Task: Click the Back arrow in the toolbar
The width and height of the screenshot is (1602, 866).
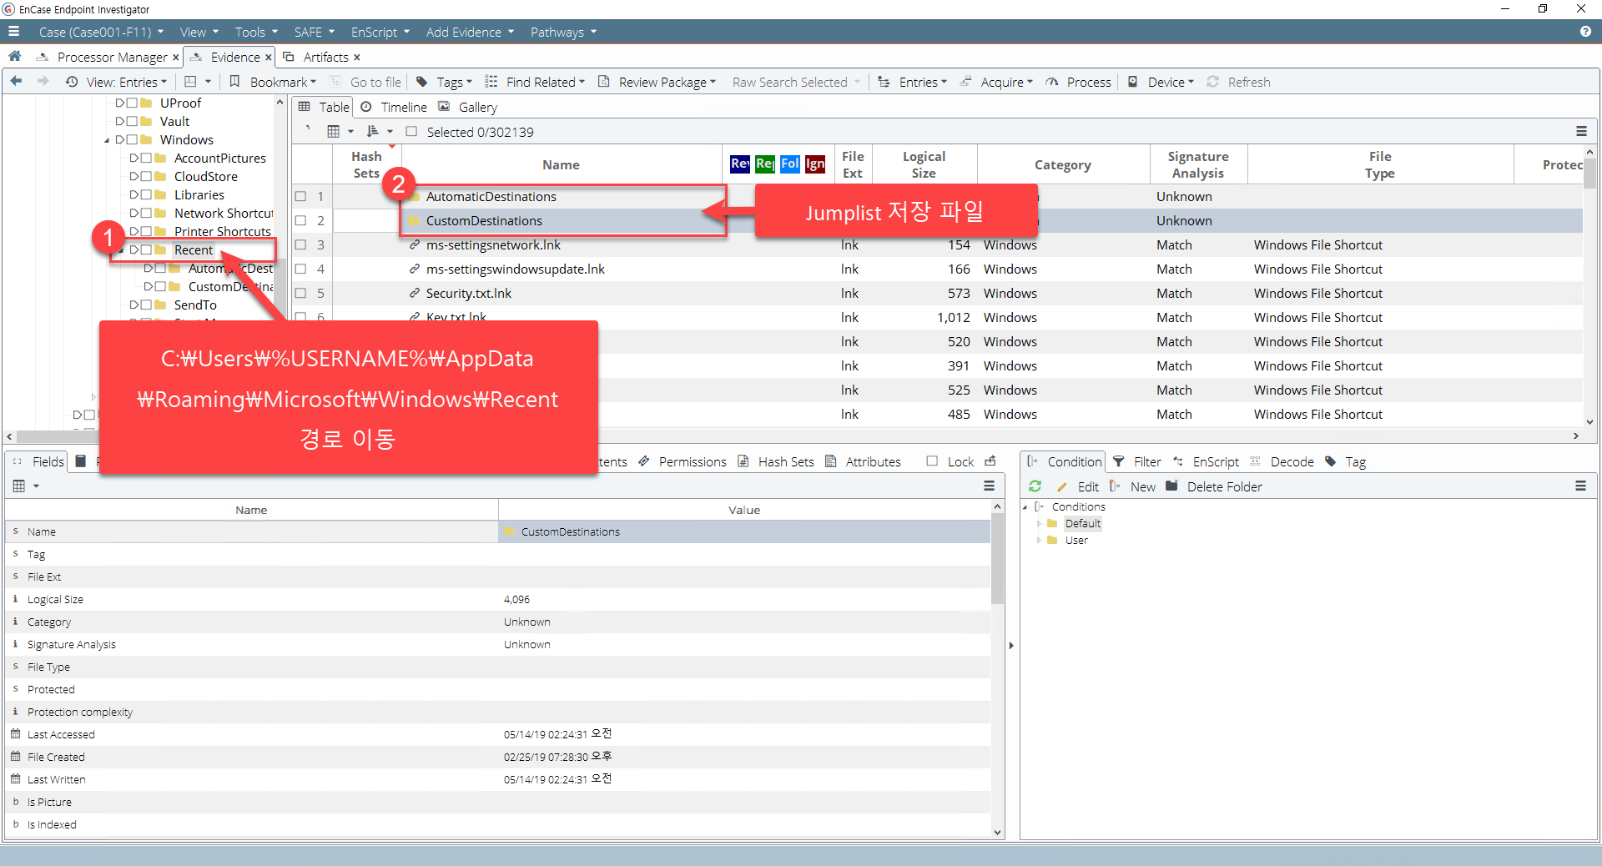Action: (16, 82)
